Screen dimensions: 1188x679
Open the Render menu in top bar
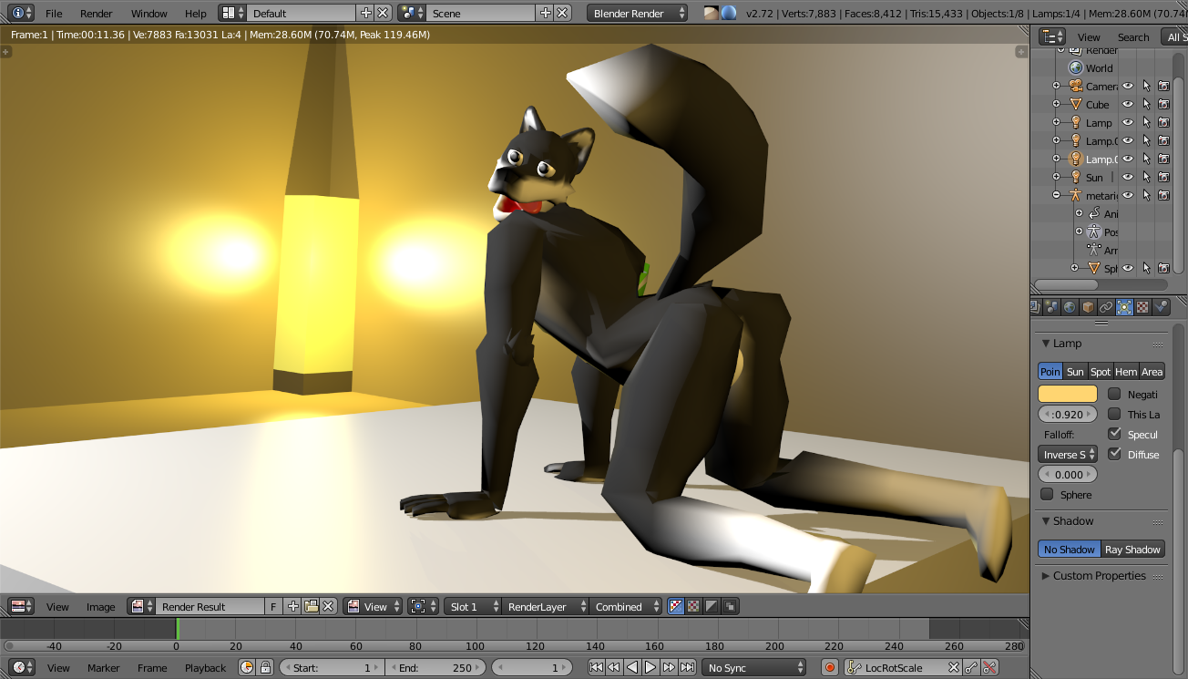tap(96, 14)
